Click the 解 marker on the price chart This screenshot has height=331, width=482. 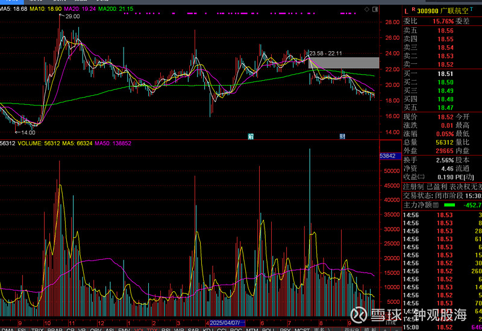pyautogui.click(x=251, y=136)
